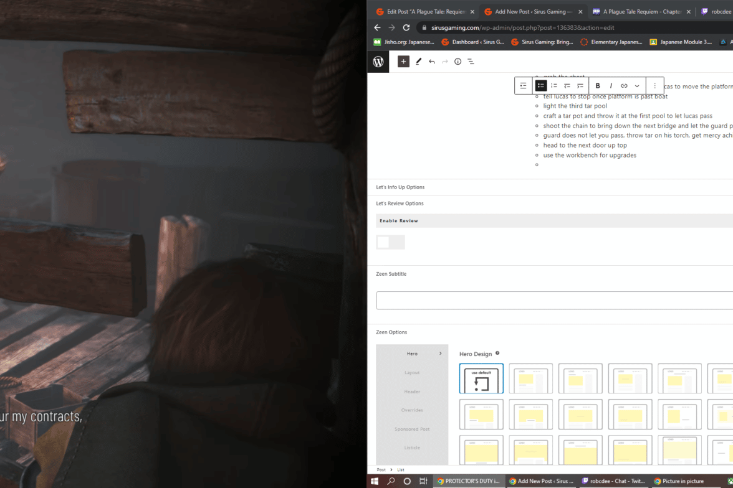Open the 'Elementary Japanes...' bookmark
The width and height of the screenshot is (733, 488).
(x=611, y=42)
